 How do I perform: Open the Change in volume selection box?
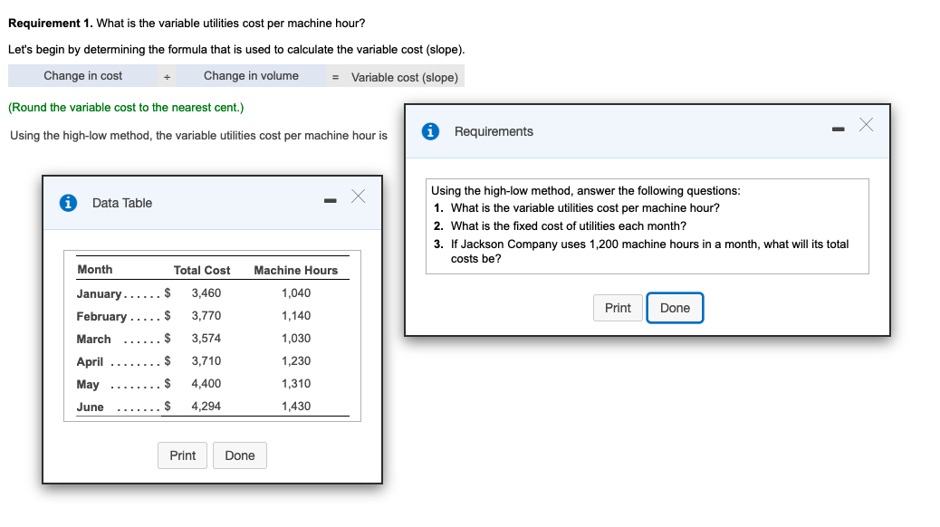[x=253, y=76]
